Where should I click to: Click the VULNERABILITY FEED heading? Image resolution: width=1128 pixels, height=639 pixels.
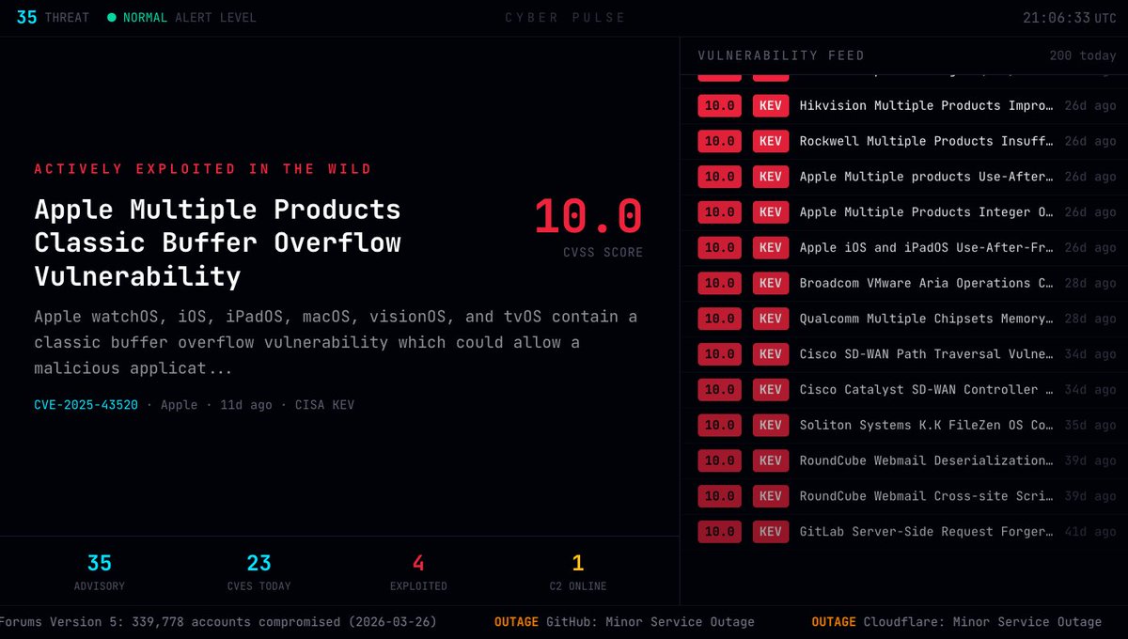pos(781,55)
